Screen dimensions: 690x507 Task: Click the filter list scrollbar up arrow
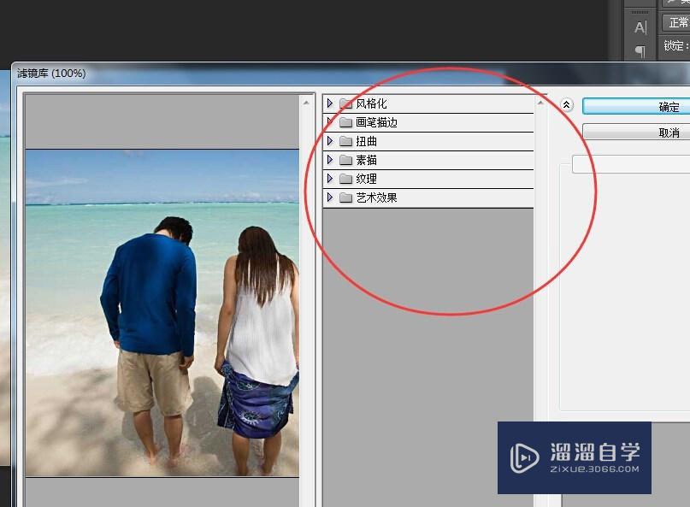click(540, 103)
